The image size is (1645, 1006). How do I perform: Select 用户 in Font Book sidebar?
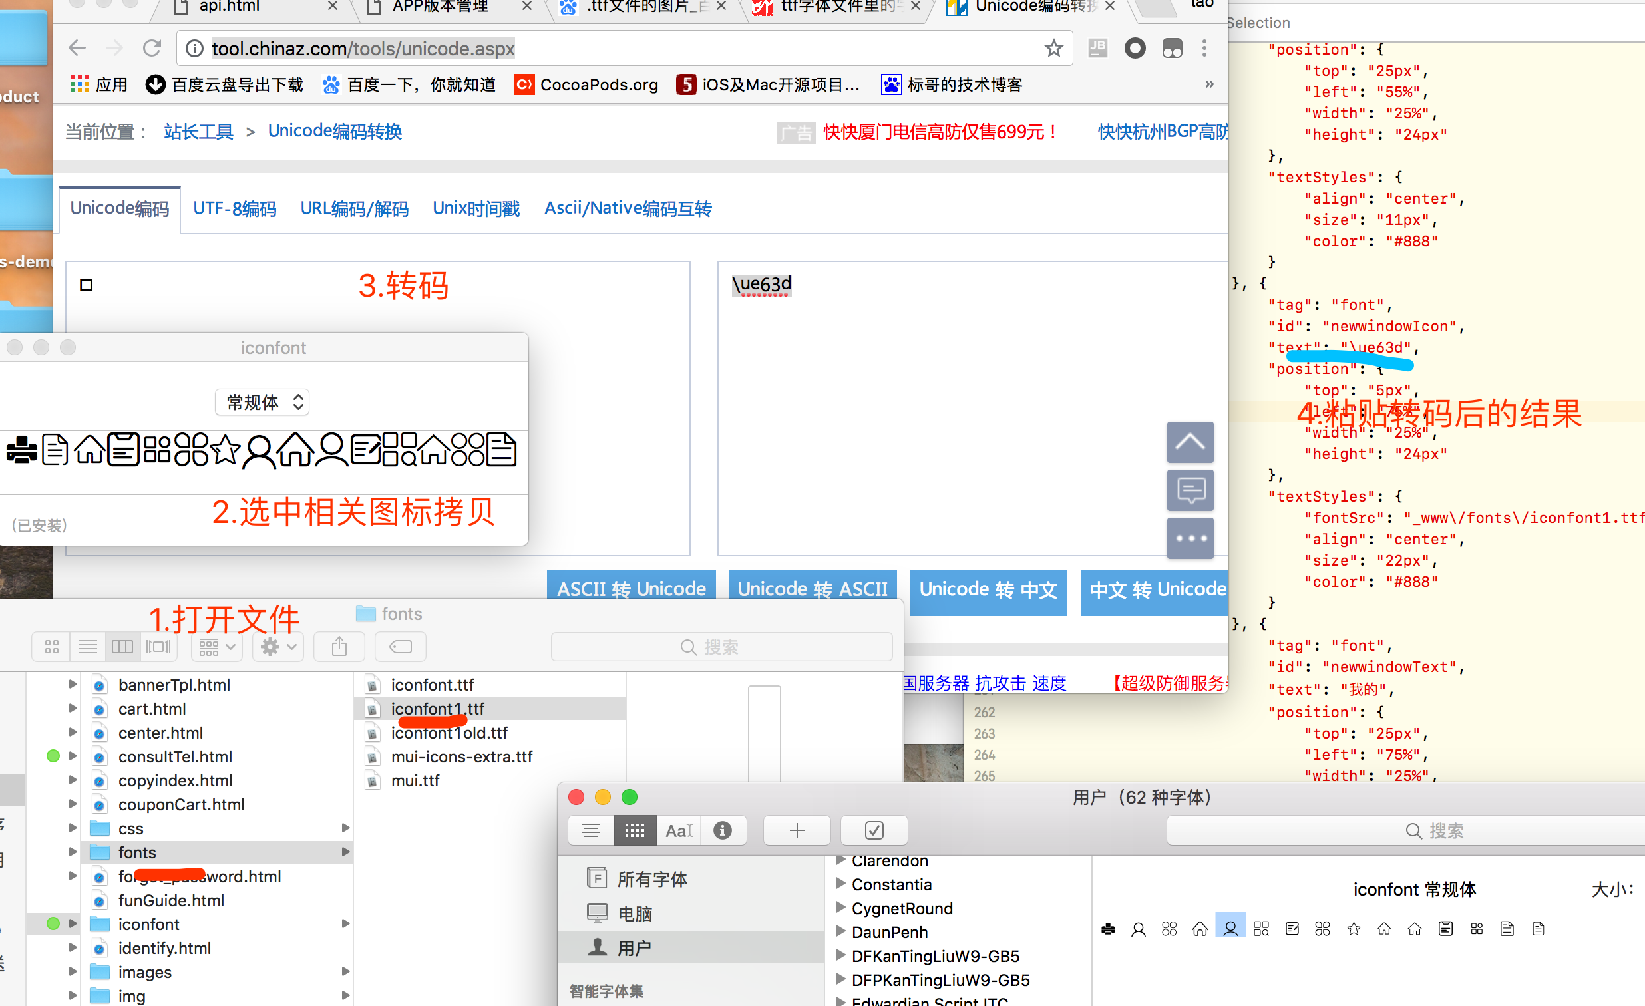pyautogui.click(x=691, y=948)
